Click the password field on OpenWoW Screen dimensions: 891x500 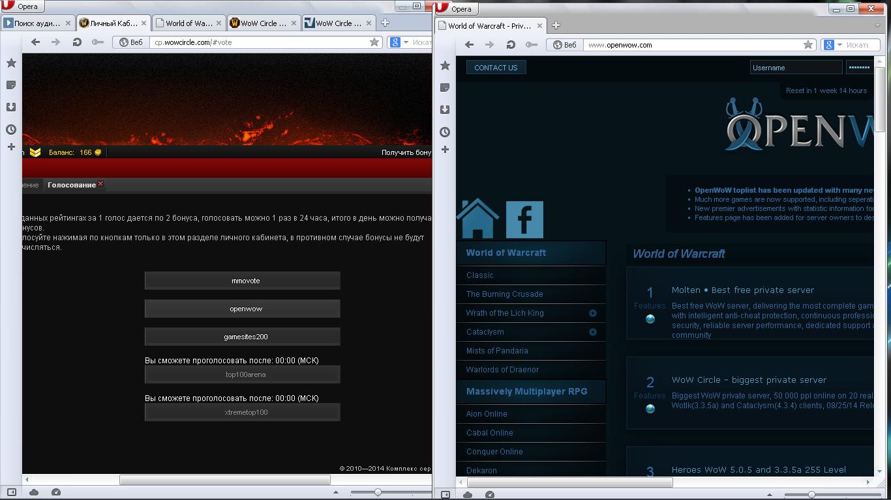pos(859,67)
